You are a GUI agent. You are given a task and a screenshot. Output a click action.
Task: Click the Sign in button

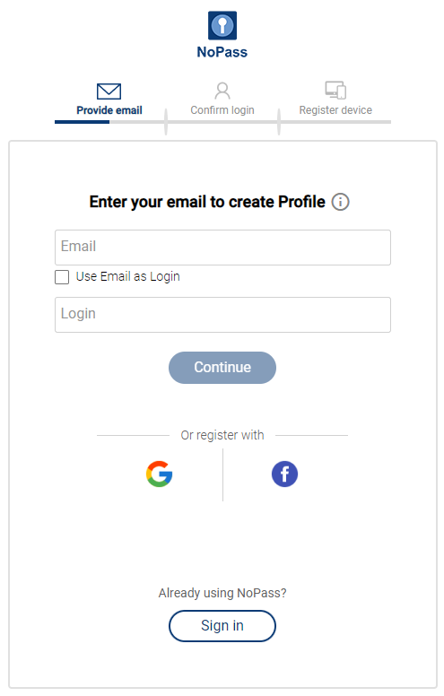pos(222,626)
